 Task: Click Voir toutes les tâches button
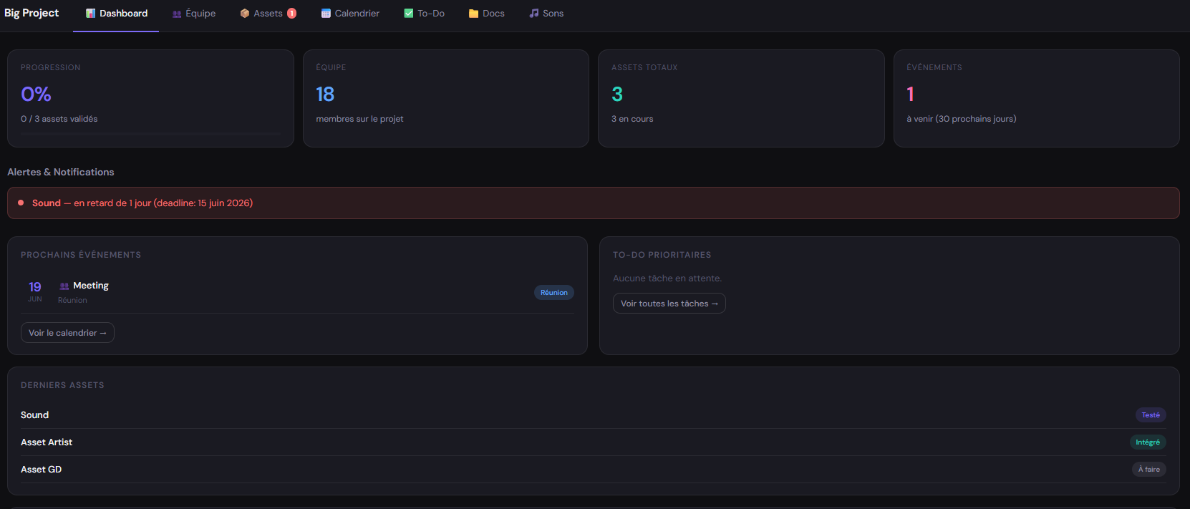point(669,304)
